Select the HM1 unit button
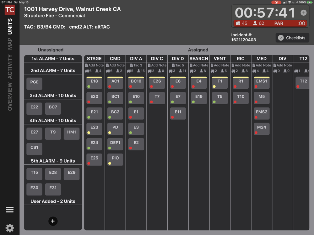The height and width of the screenshot is (235, 314). click(72, 133)
